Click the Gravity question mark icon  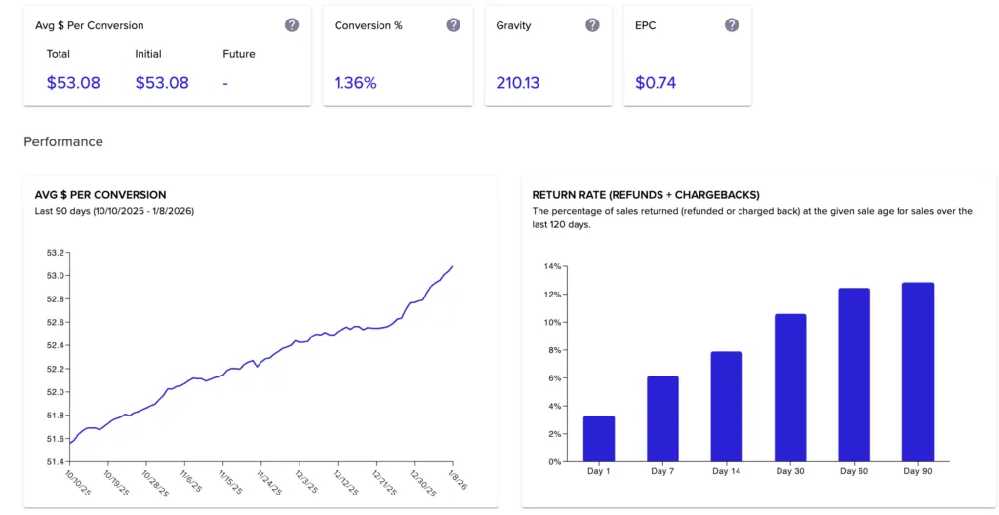[592, 25]
